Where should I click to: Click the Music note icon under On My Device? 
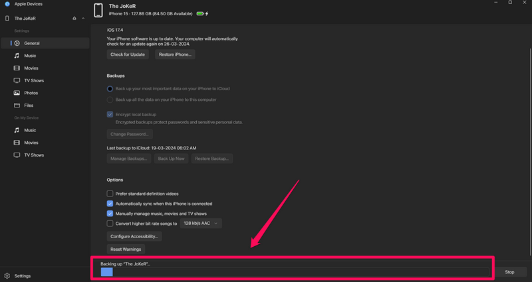(x=17, y=130)
